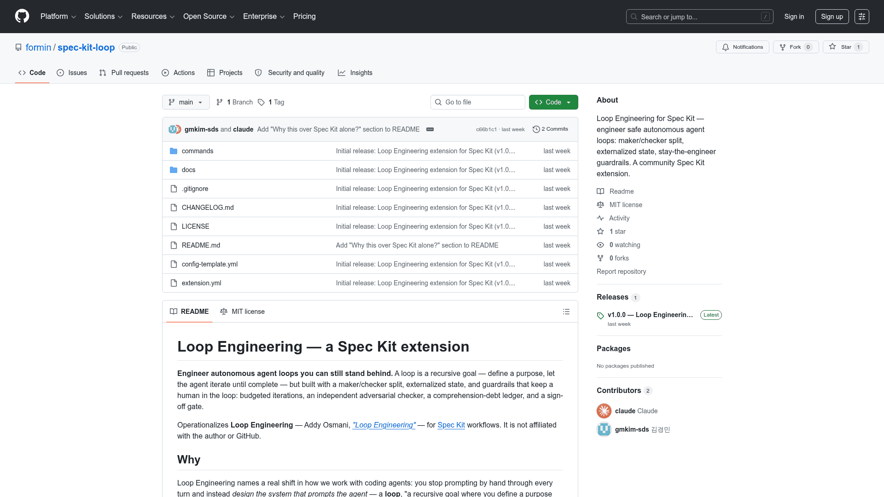The image size is (884, 497).
Task: Open the spec-kit-loop repository name link
Action: tap(86, 47)
